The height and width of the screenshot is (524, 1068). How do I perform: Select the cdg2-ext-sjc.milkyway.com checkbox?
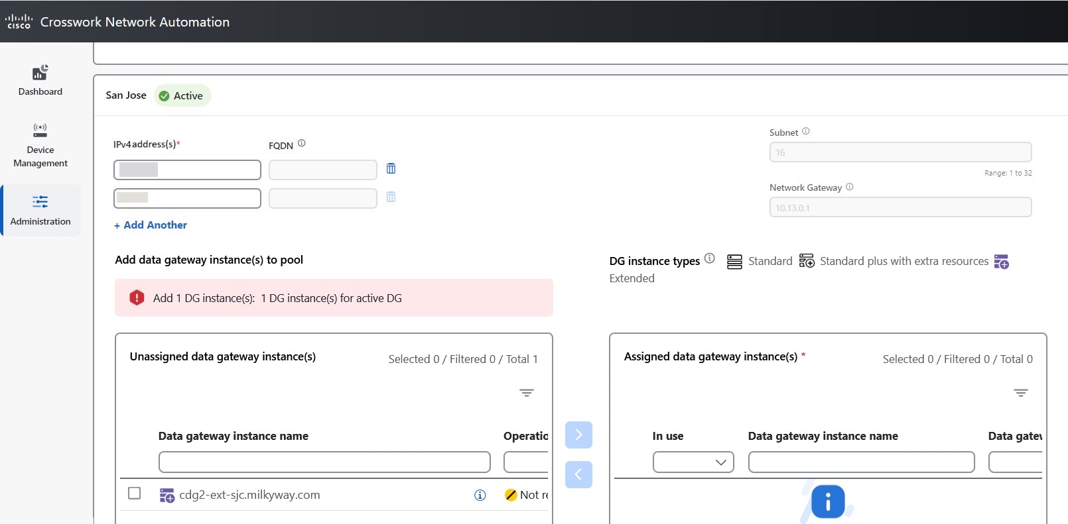134,494
